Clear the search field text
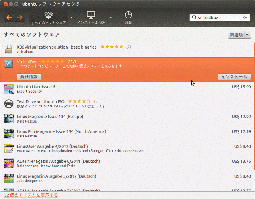Viewport: 255px width, 199px height. 245,18
